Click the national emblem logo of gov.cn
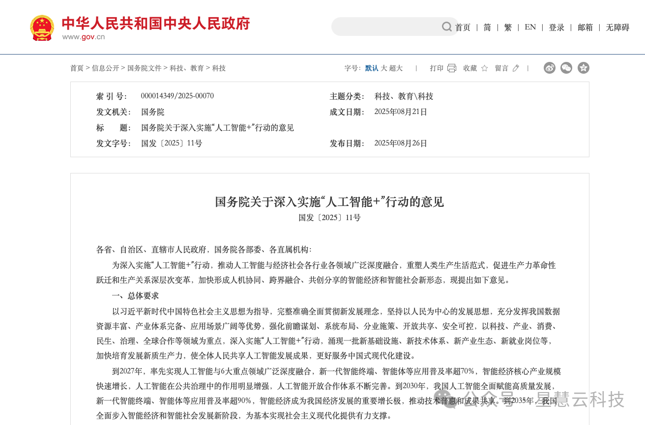This screenshot has width=645, height=425. tap(42, 27)
